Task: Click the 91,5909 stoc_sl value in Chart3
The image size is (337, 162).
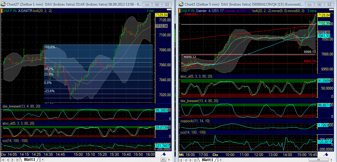Action: 324,81
